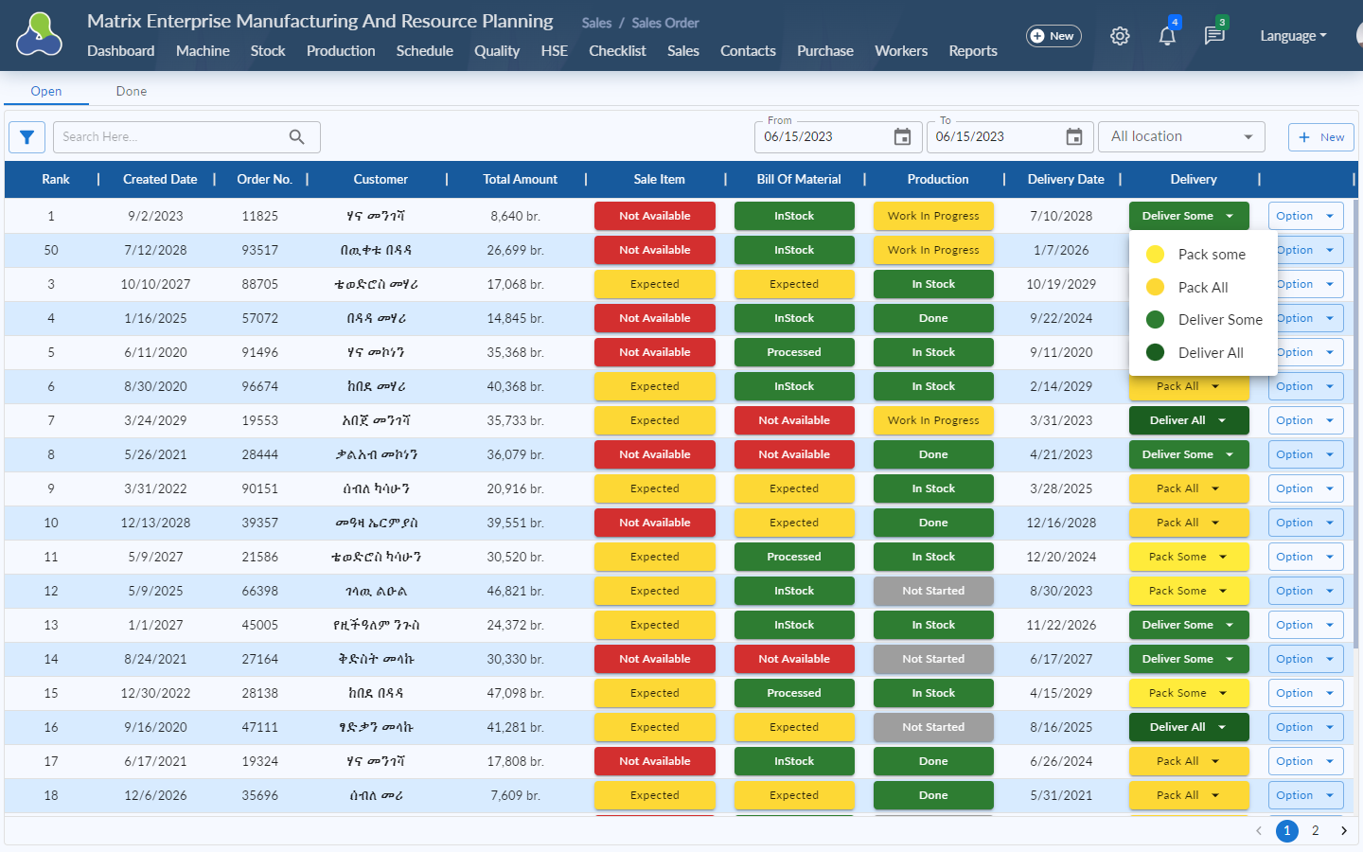Image resolution: width=1363 pixels, height=852 pixels.
Task: Sort by Total Amount column header
Action: pyautogui.click(x=521, y=179)
